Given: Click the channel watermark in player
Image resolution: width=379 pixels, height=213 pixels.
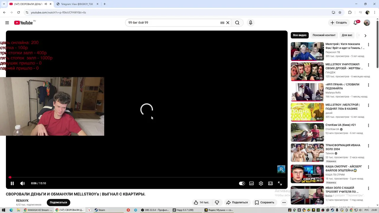Looking at the screenshot, I should point(281,169).
